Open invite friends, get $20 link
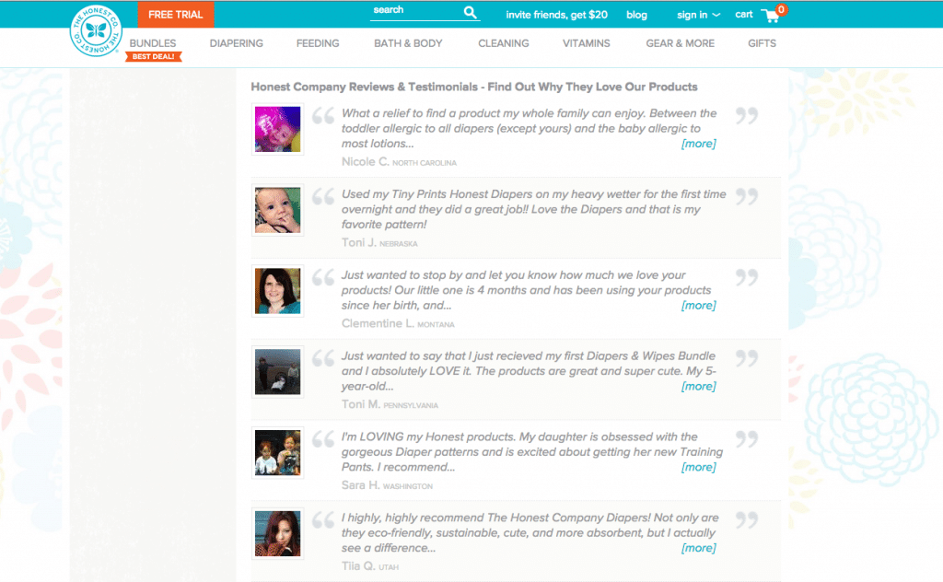The image size is (943, 582). click(x=556, y=15)
